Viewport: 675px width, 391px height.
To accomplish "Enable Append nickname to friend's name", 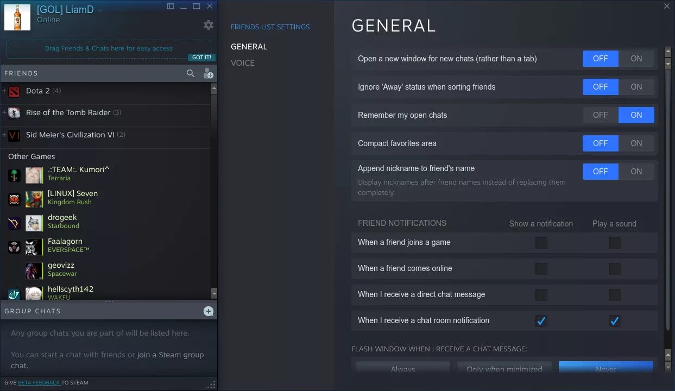I will (x=636, y=172).
